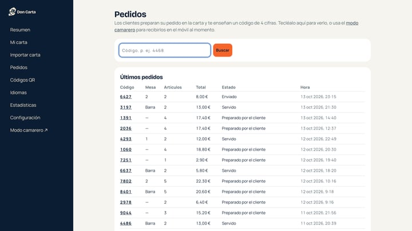Click the Estado column header
The height and width of the screenshot is (231, 412).
(x=228, y=87)
